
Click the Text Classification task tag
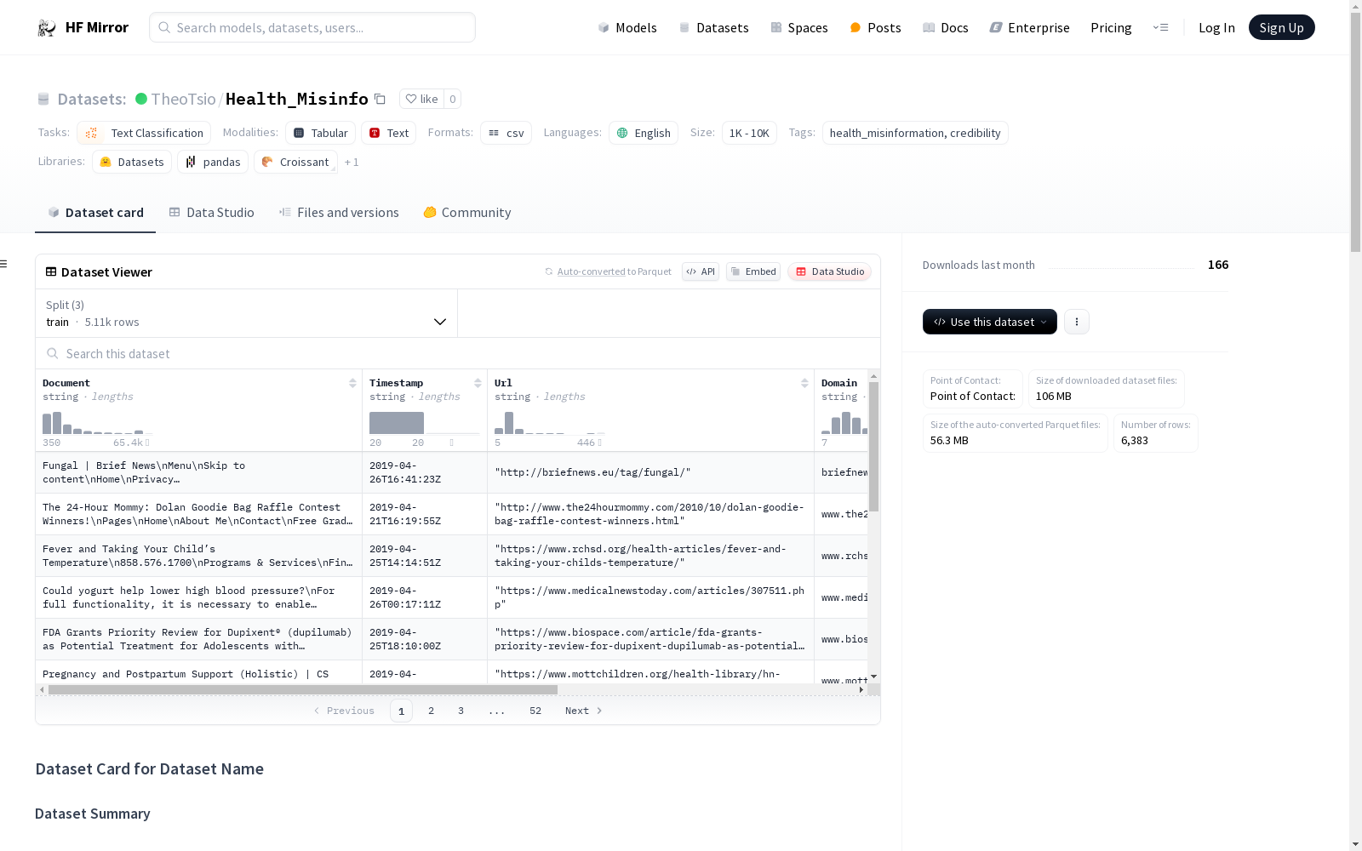pyautogui.click(x=144, y=133)
